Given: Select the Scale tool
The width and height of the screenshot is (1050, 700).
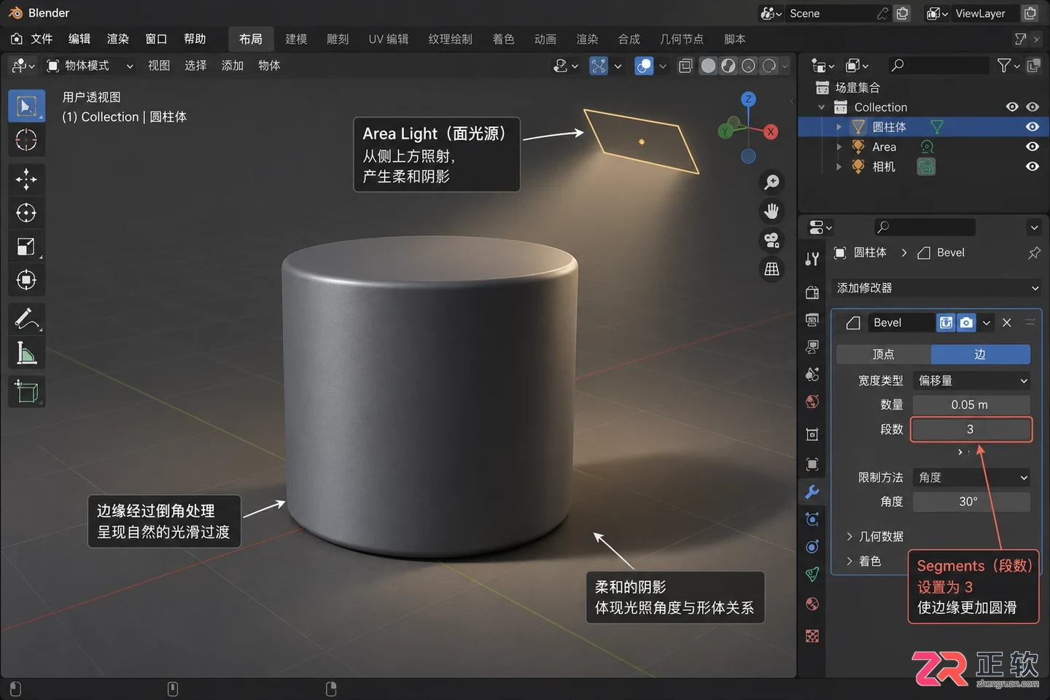Looking at the screenshot, I should point(27,246).
